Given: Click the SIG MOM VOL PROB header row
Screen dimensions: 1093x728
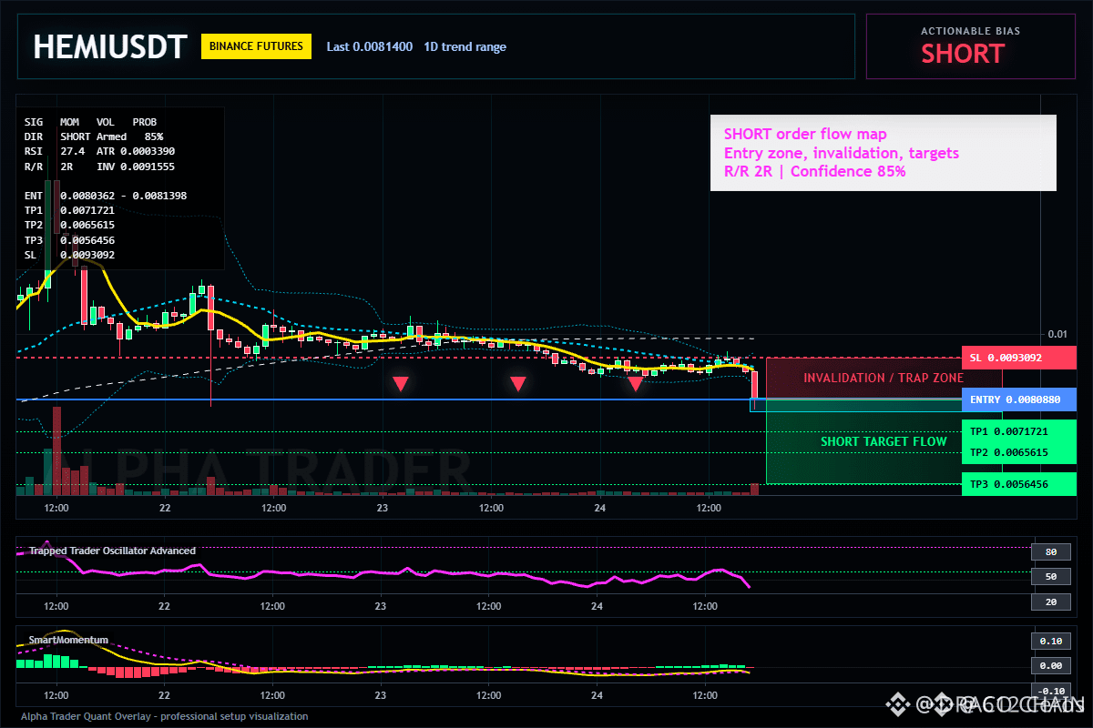Looking at the screenshot, I should [x=90, y=121].
